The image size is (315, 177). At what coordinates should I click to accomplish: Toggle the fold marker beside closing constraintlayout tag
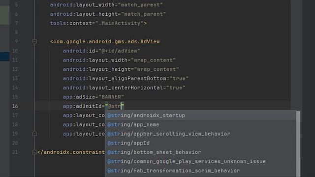(x=34, y=152)
